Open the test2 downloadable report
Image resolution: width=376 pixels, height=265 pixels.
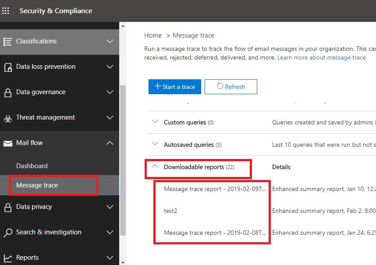(170, 211)
